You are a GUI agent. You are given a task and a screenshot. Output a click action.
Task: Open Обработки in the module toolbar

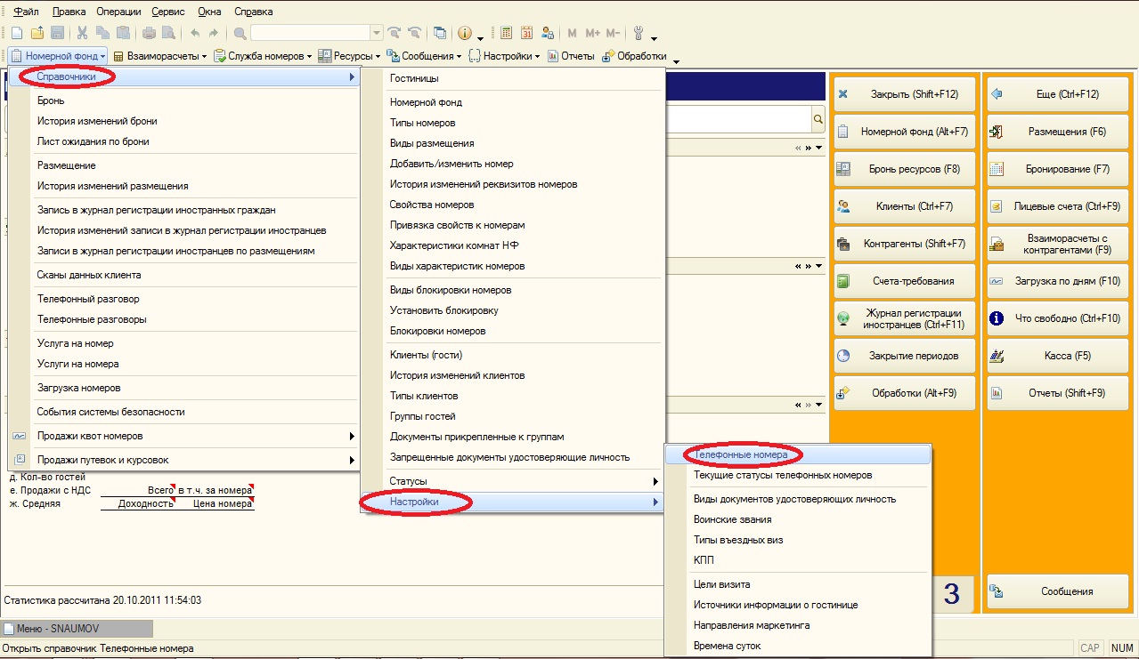click(x=634, y=56)
